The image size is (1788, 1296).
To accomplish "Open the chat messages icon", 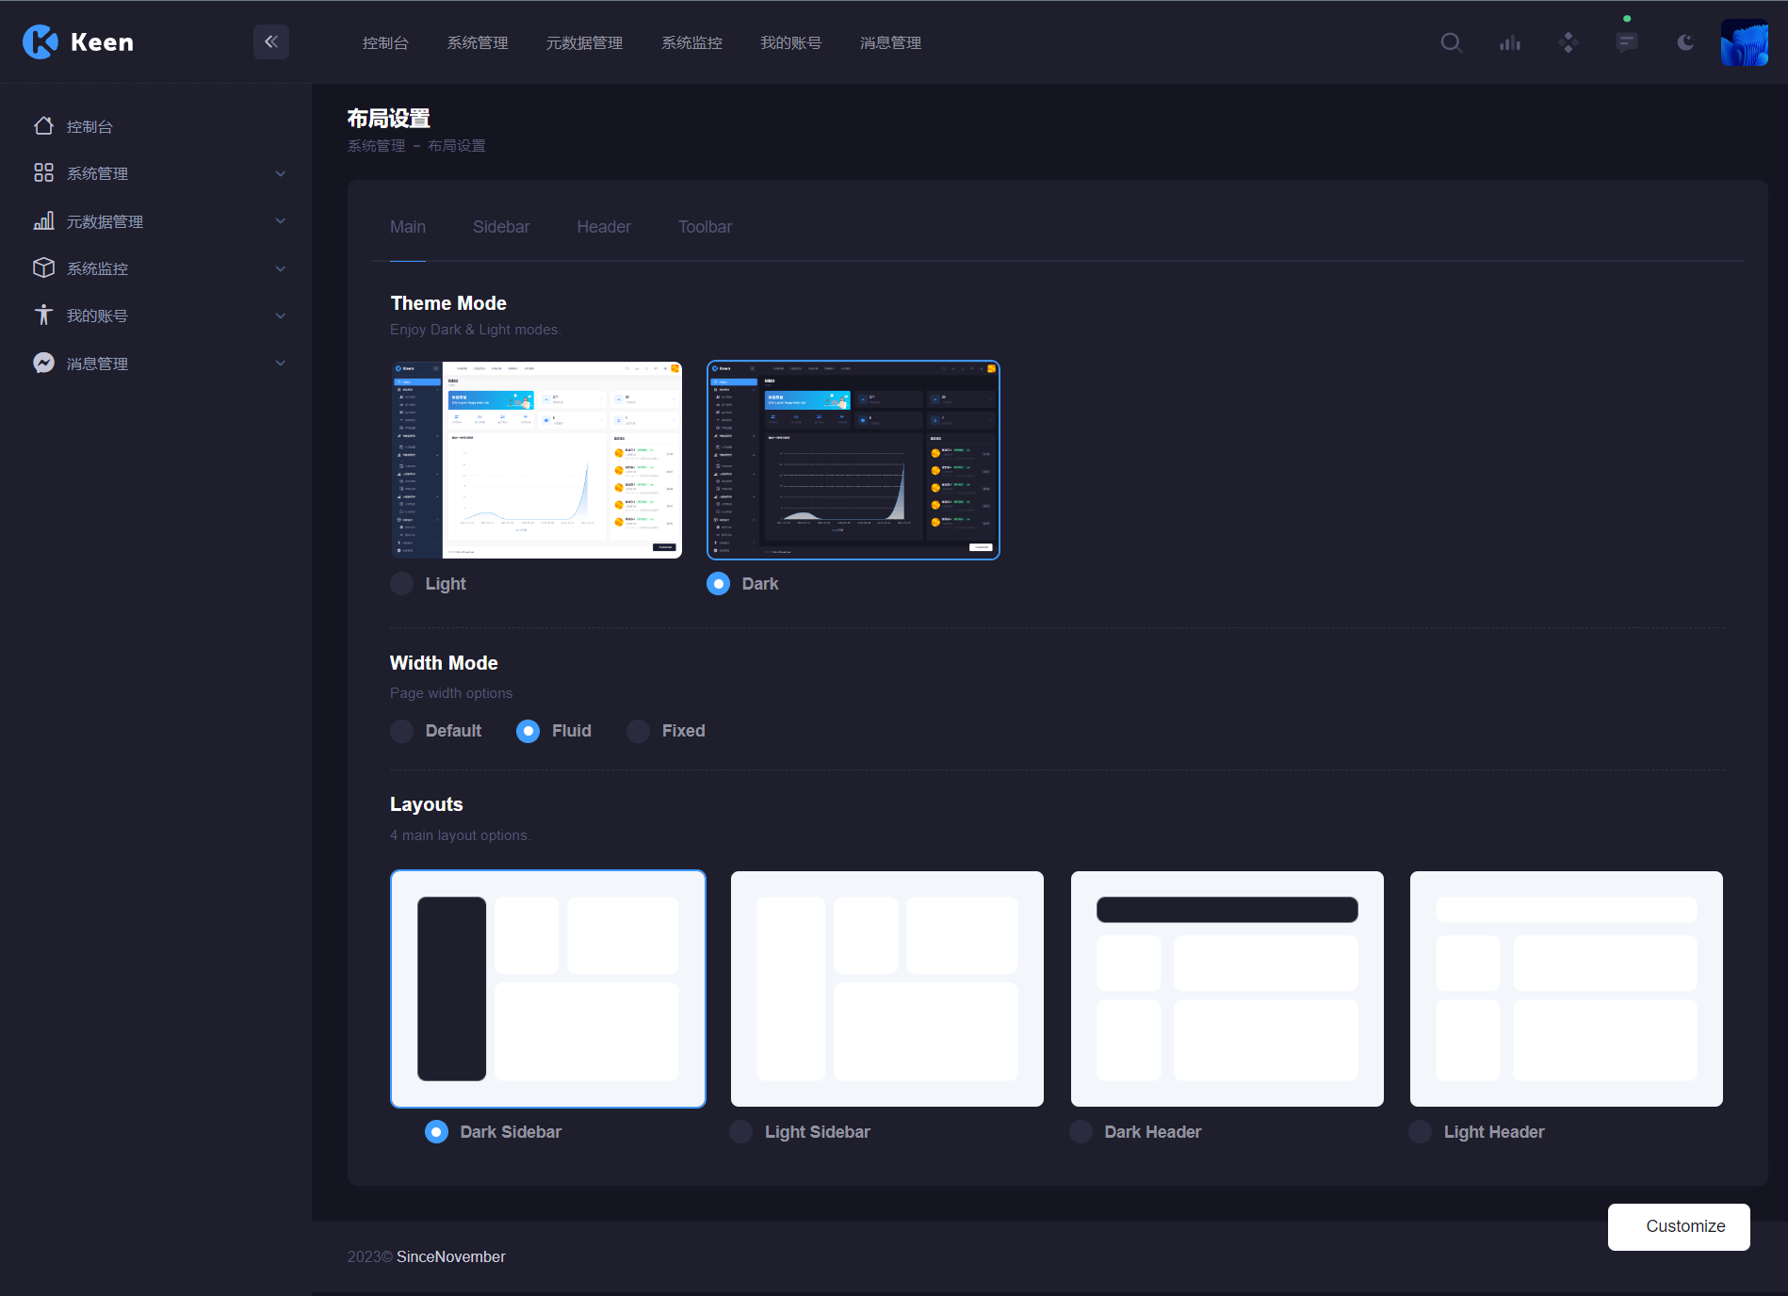I will pos(1626,42).
